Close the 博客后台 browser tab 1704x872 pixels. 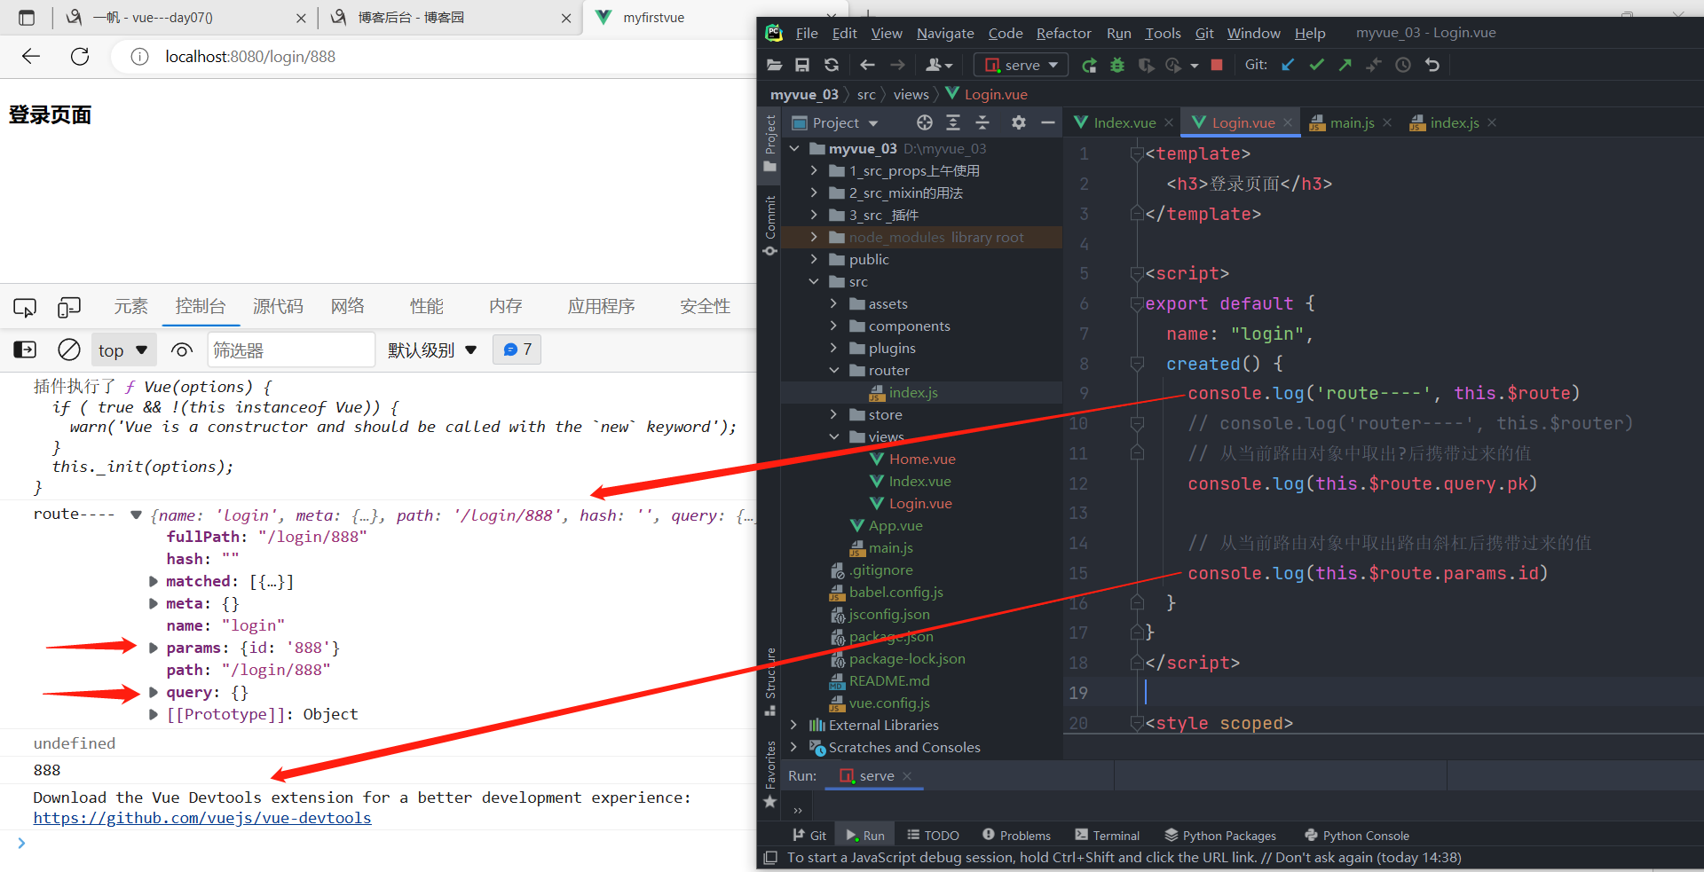(x=566, y=18)
